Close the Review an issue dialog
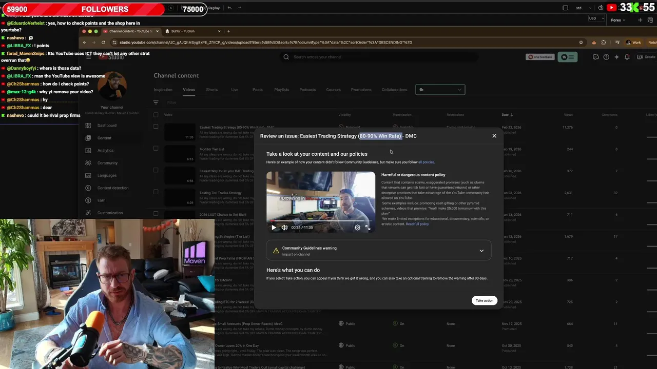 (x=494, y=136)
